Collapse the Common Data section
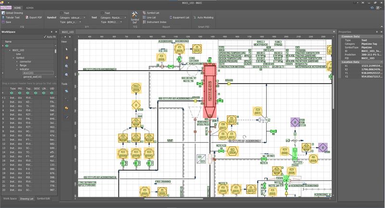 (381, 36)
